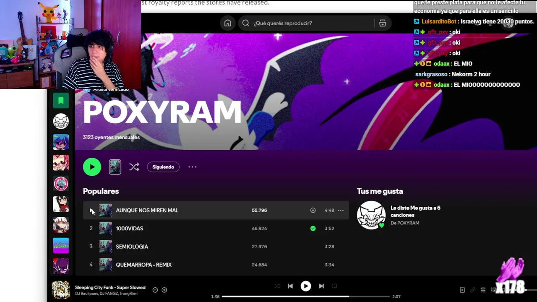Show lyrics with the microphone icon
Image resolution: width=537 pixels, height=302 pixels.
pos(473,290)
